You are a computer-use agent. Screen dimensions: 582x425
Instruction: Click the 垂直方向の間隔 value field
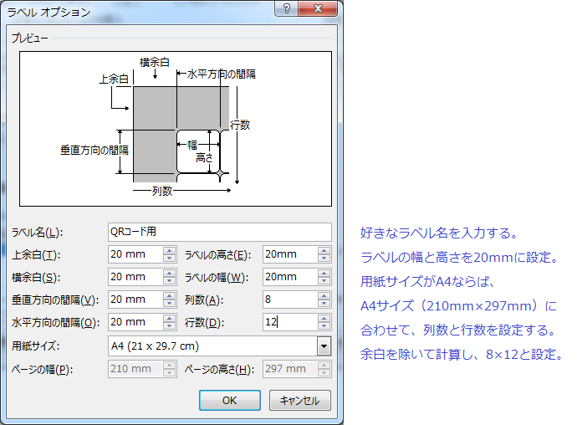pos(135,300)
